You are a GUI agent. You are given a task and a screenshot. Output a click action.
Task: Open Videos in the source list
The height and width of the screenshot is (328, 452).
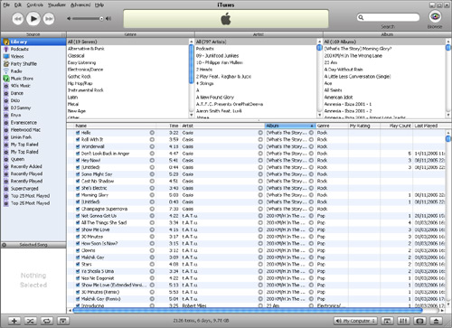tap(17, 56)
